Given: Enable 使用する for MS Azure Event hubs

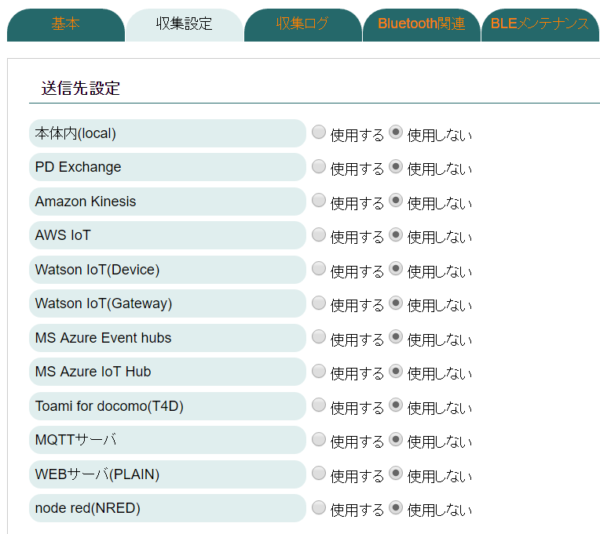Looking at the screenshot, I should 319,337.
